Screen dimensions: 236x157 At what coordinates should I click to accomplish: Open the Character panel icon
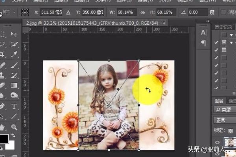pos(203,33)
